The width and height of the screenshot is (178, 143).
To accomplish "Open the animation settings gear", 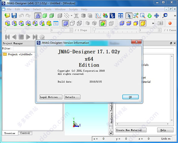I will point(42,37).
